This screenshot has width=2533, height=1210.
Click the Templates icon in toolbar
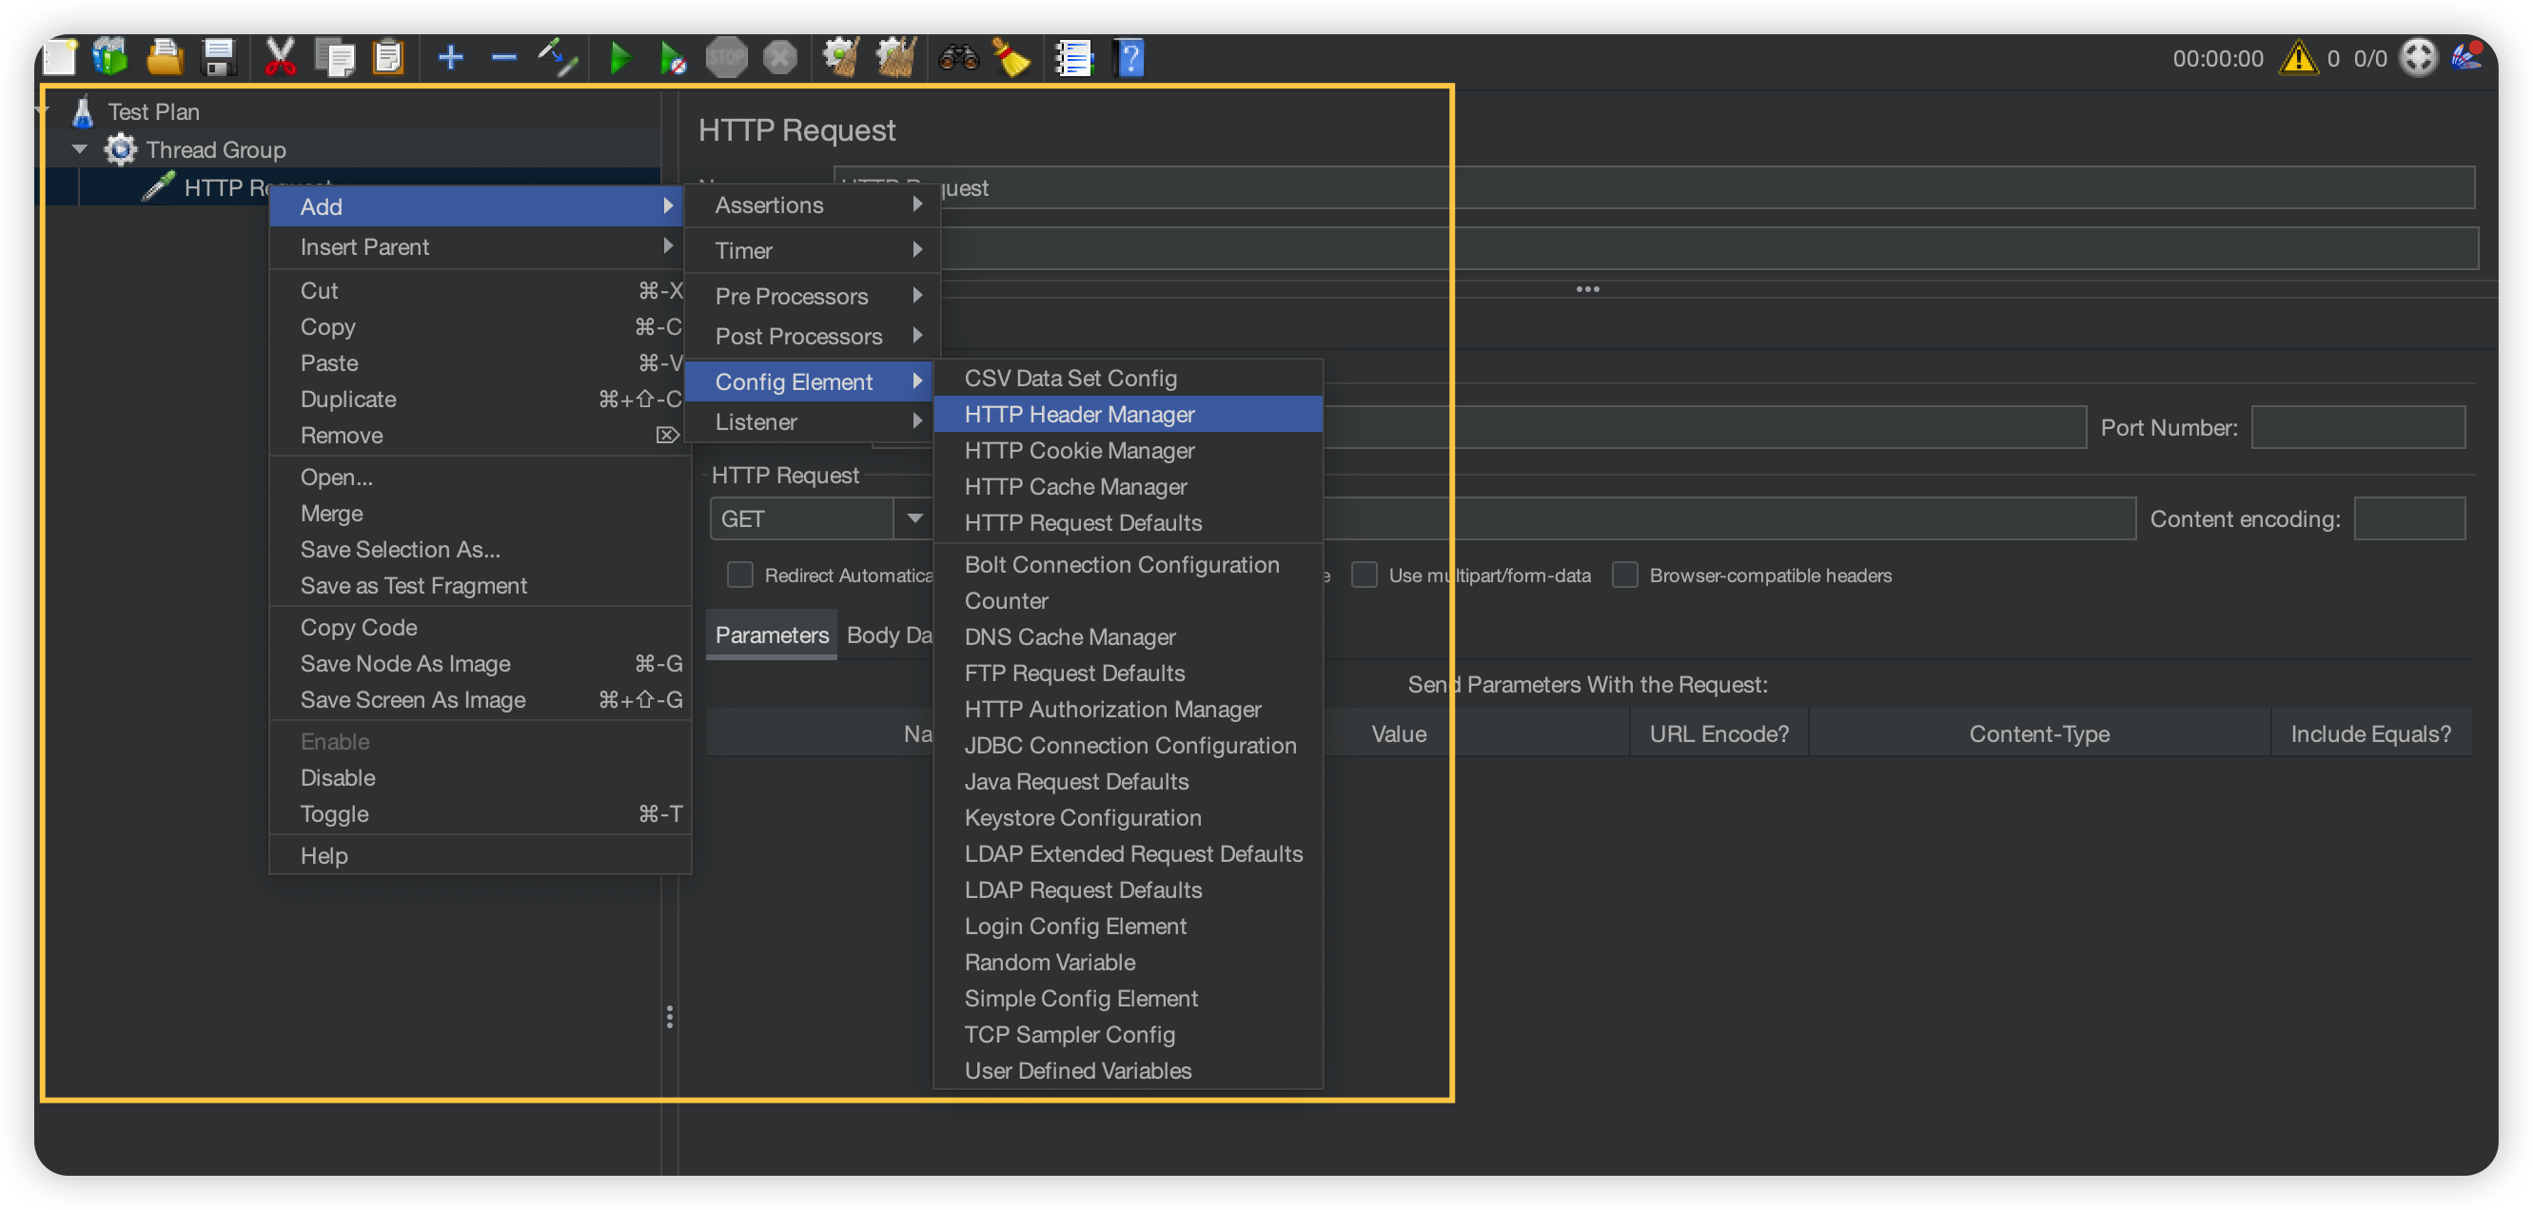tap(110, 58)
